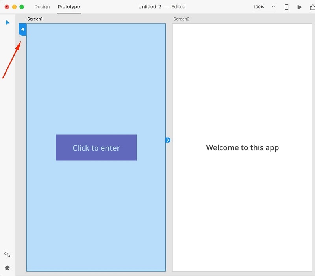Select the Screen1 artboard title
Viewport: 315px width, 276px height.
tap(35, 19)
